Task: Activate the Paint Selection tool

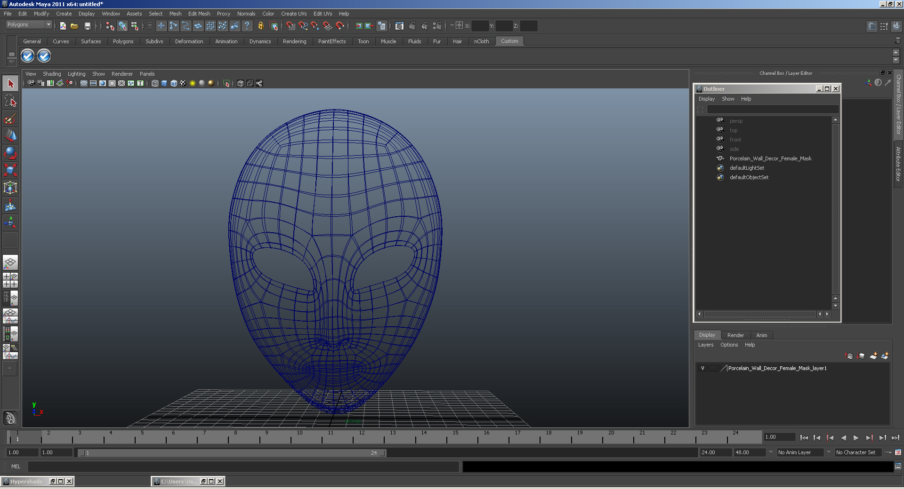Action: tap(10, 118)
